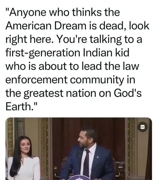Click the words "American Dream" in the post
Viewport: 156px width, 180px height.
coord(46,26)
